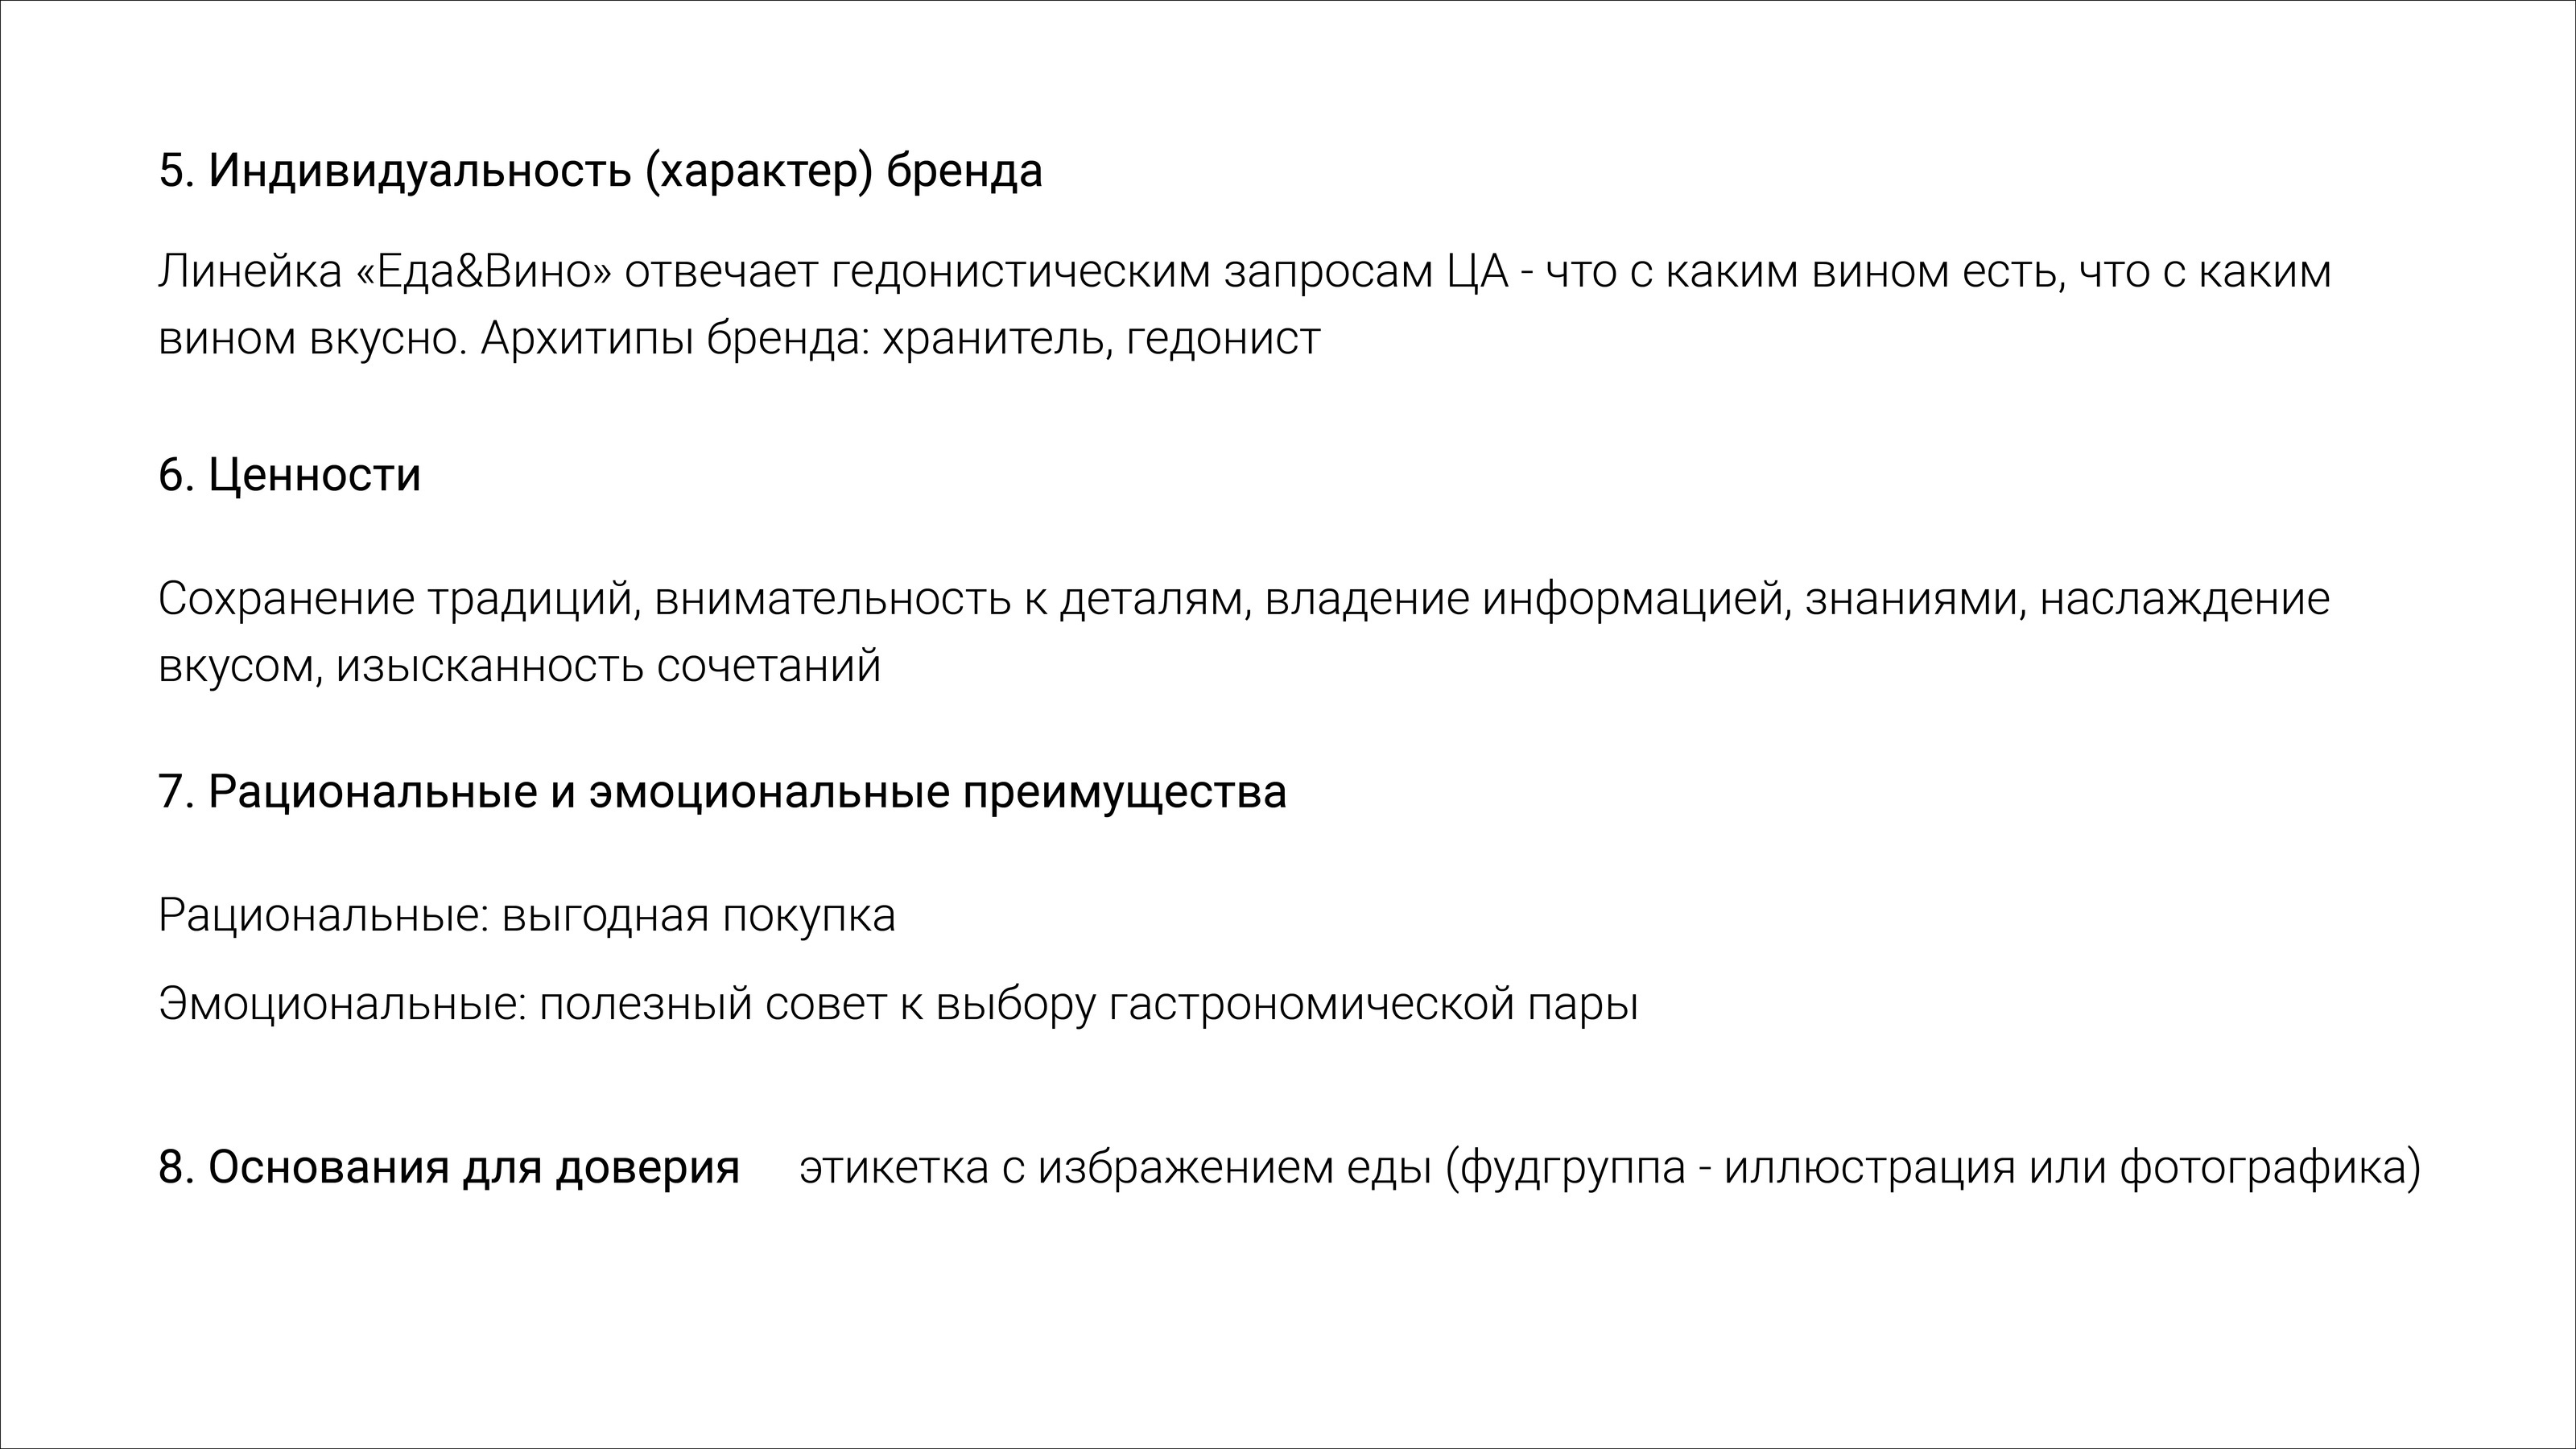2576x1449 pixels.
Task: Click the word "гедонист" ending the paragraph
Action: click(1222, 339)
